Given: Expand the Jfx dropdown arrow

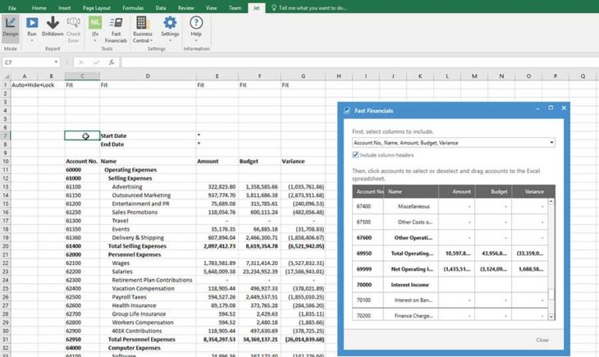Looking at the screenshot, I should point(94,40).
